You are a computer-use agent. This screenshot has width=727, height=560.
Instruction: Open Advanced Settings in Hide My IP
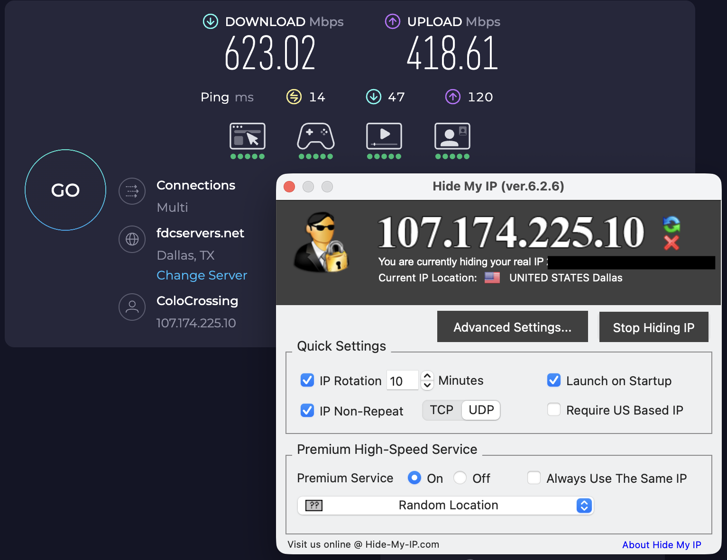pos(512,326)
